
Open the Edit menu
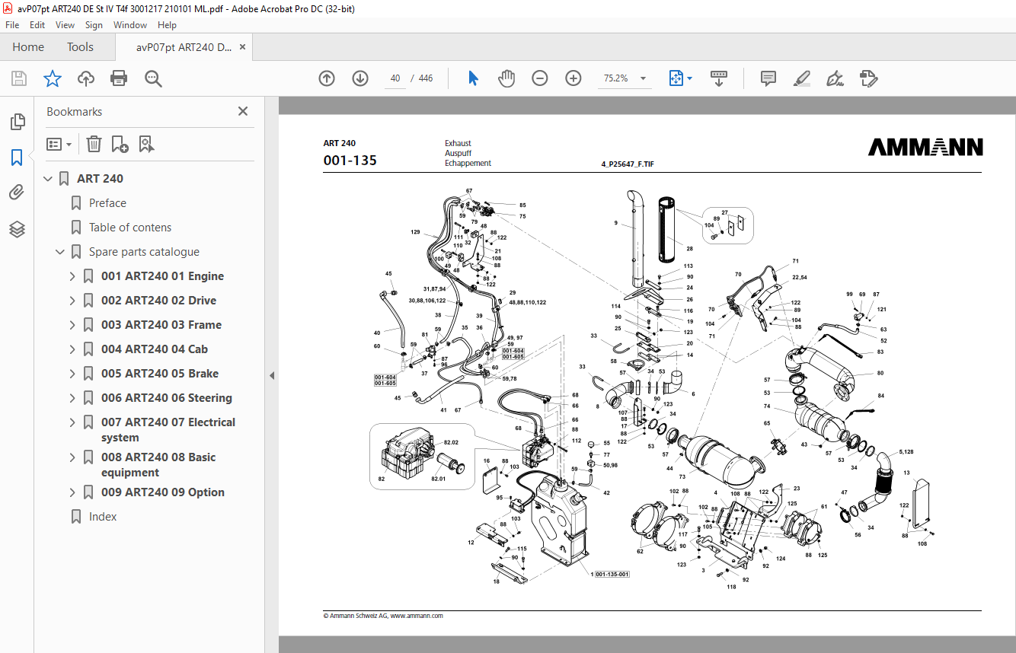37,25
